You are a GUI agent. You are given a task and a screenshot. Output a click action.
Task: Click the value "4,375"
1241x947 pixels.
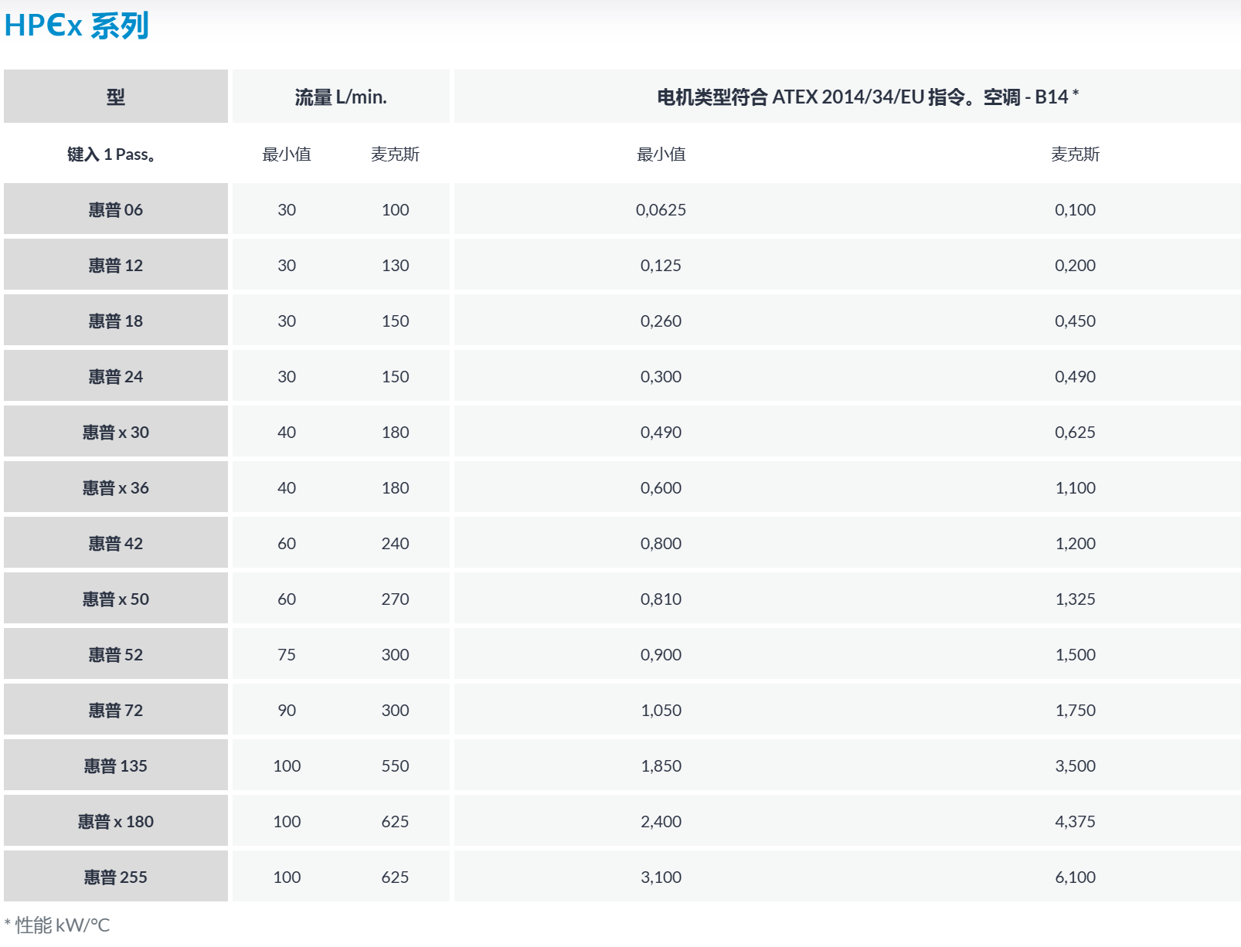(1076, 822)
